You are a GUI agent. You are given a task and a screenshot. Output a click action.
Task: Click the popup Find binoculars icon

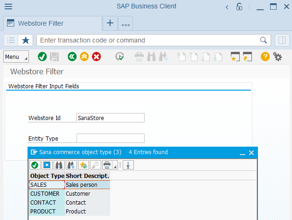pyautogui.click(x=59, y=165)
